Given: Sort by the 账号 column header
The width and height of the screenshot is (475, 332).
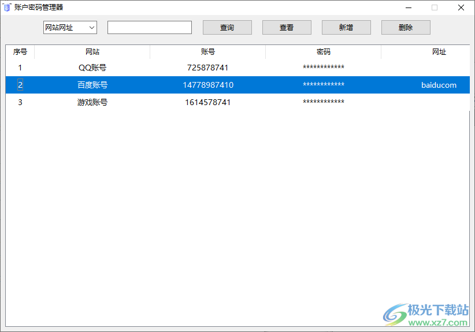Looking at the screenshot, I should pos(208,52).
